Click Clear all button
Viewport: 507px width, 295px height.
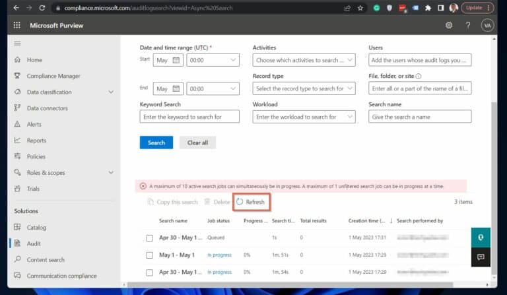(x=197, y=143)
